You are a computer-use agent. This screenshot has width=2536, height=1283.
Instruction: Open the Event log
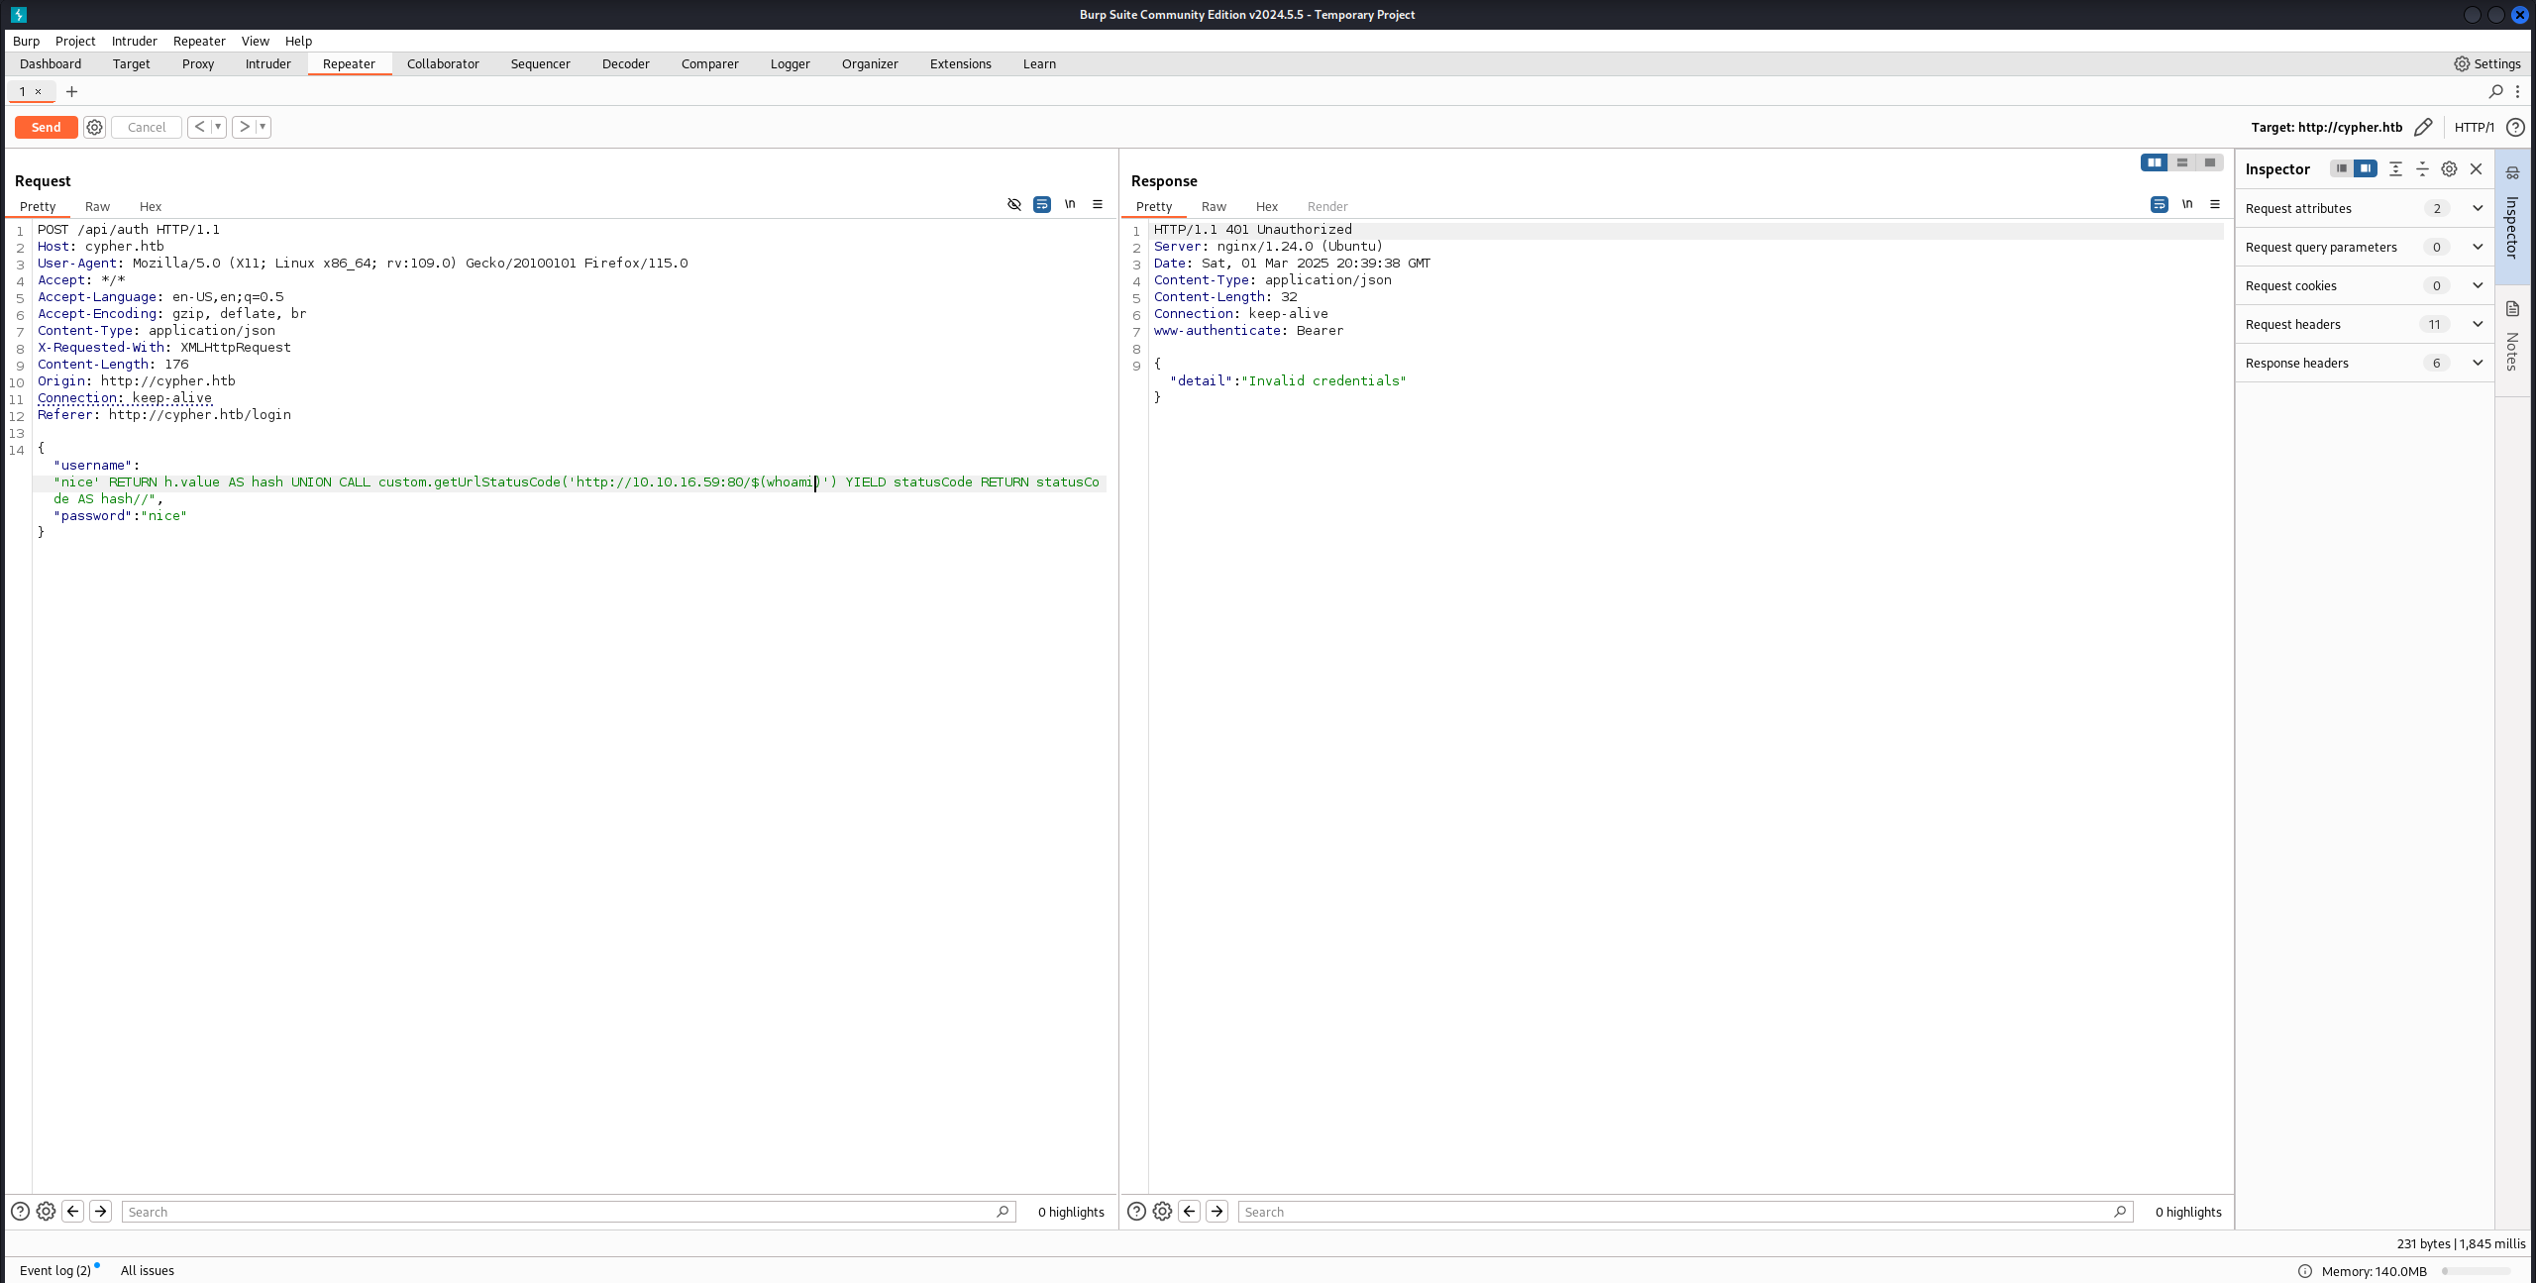coord(55,1270)
